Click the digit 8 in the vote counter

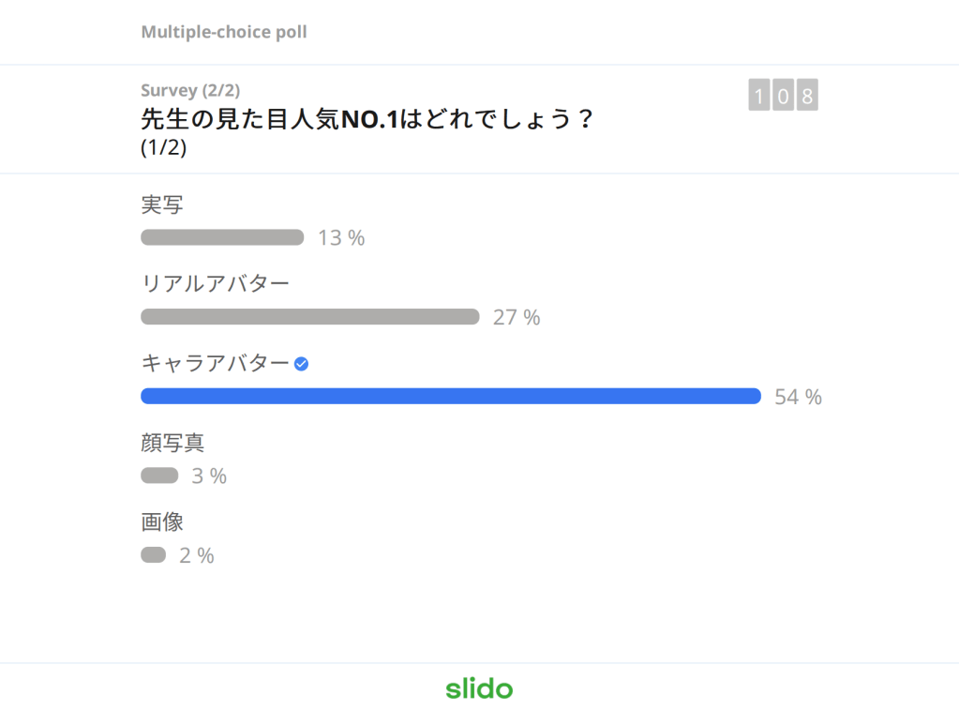pos(807,96)
